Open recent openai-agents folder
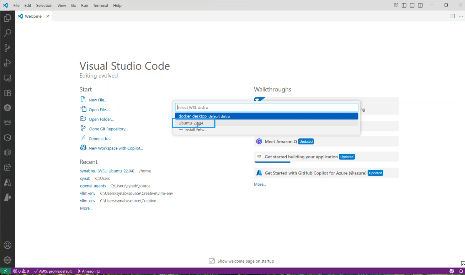This screenshot has height=275, width=465. pyautogui.click(x=93, y=186)
